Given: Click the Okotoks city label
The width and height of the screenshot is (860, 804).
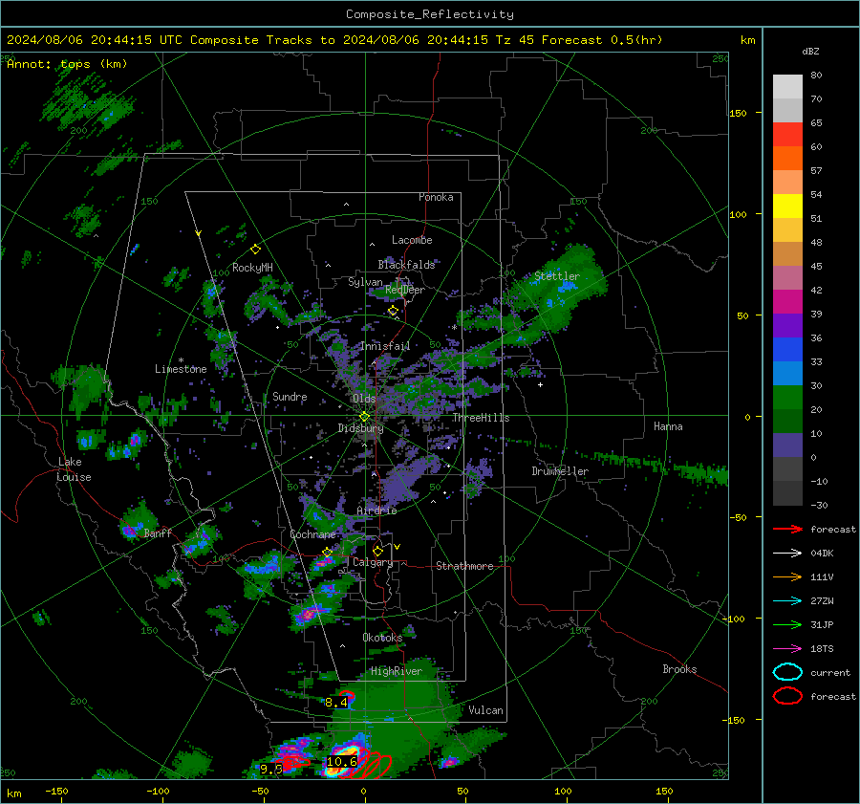Looking at the screenshot, I should [x=382, y=637].
